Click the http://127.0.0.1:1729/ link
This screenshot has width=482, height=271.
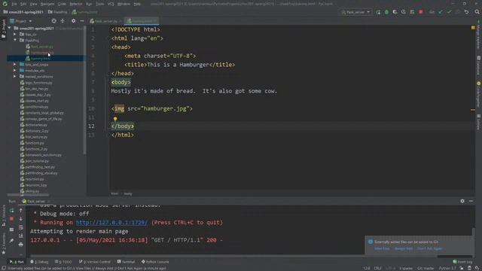click(112, 223)
